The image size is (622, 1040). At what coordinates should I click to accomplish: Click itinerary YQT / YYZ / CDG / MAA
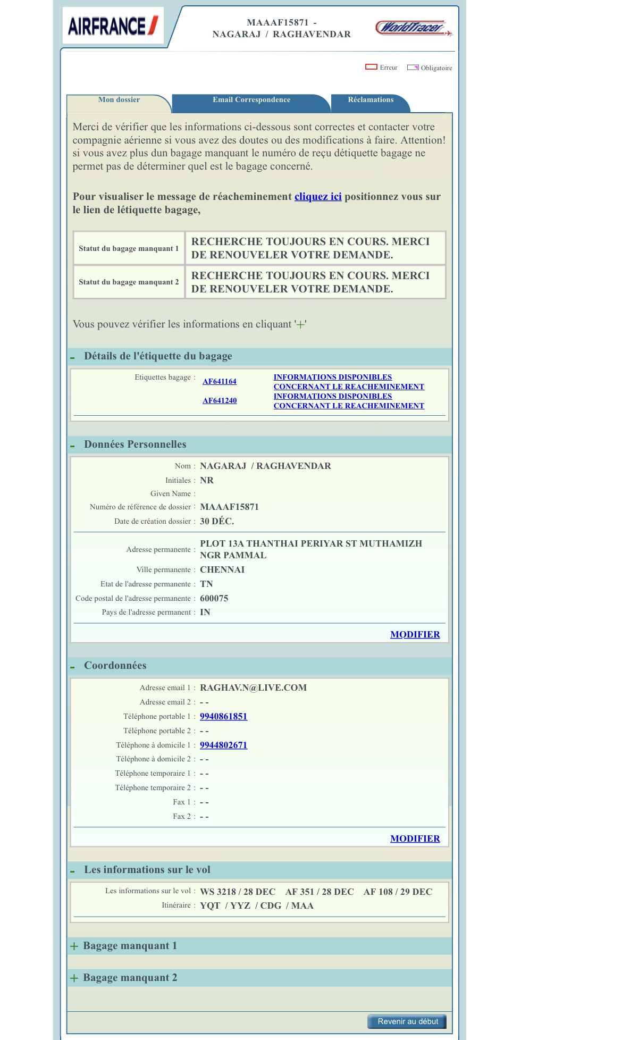[257, 905]
